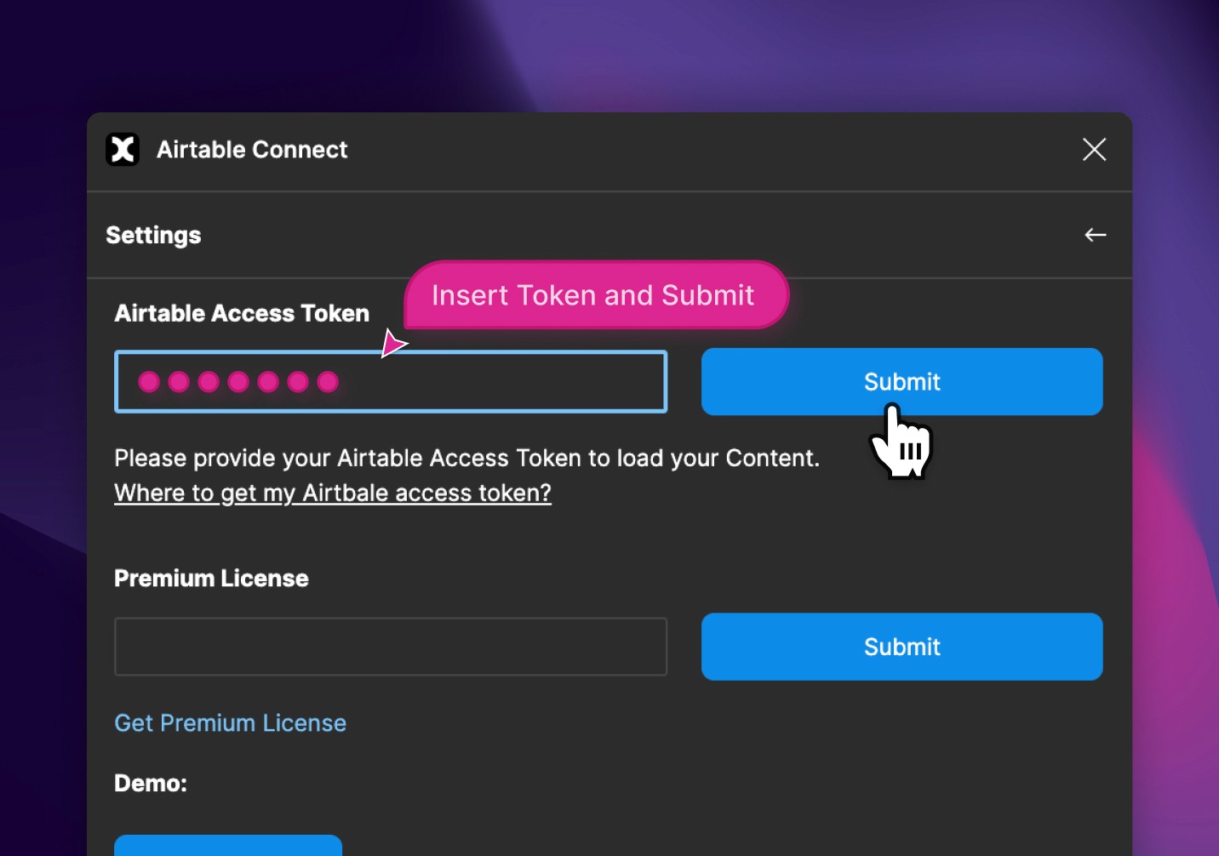This screenshot has height=856, width=1219.
Task: Click the 'Insert Token and Submit' tooltip bubble
Action: [596, 294]
